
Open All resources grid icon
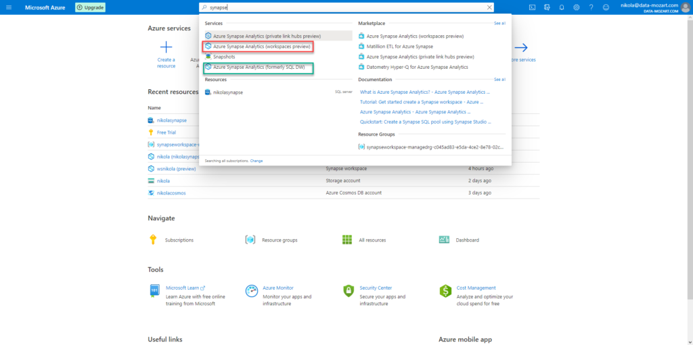click(x=347, y=240)
